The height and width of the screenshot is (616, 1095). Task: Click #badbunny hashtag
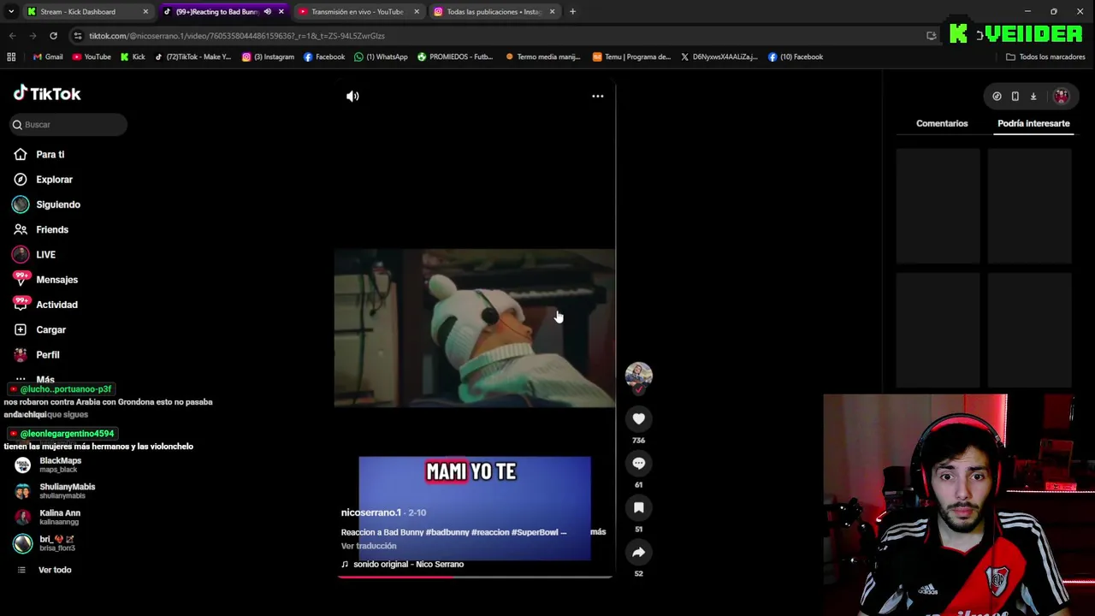coord(447,532)
